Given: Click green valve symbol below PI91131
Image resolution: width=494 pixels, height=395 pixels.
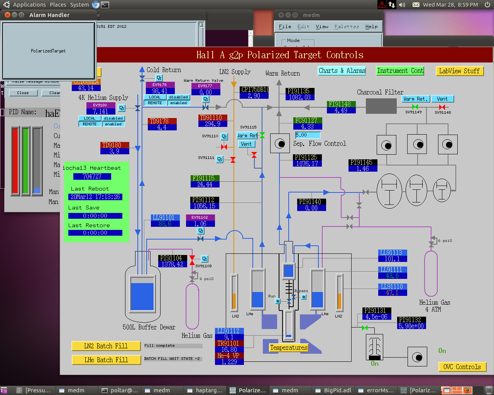Looking at the screenshot, I should pyautogui.click(x=365, y=328).
